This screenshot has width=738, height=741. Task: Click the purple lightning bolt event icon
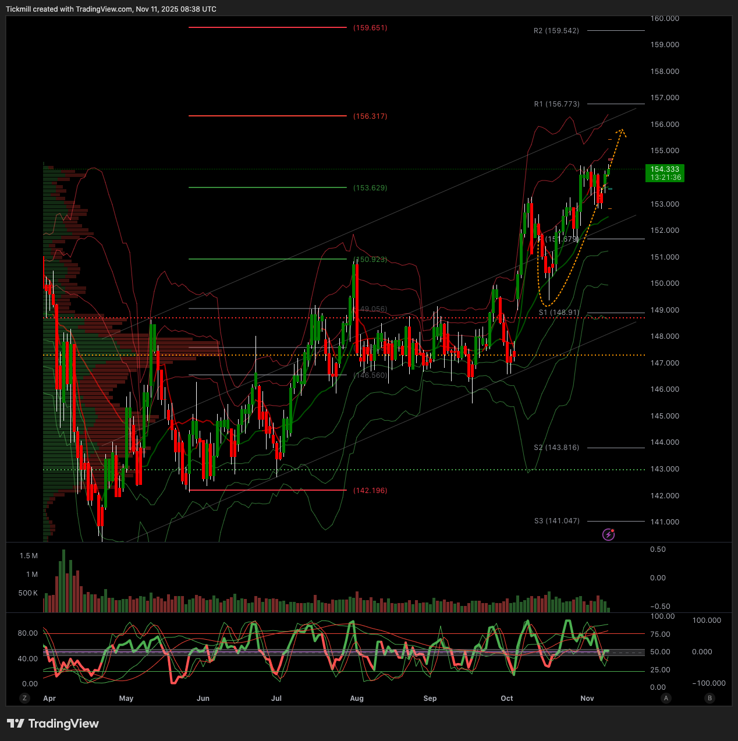tap(608, 534)
